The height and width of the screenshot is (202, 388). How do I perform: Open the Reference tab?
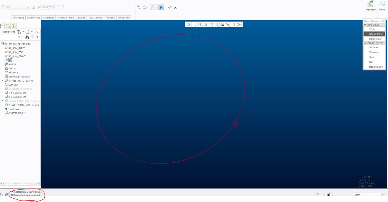click(x=18, y=18)
